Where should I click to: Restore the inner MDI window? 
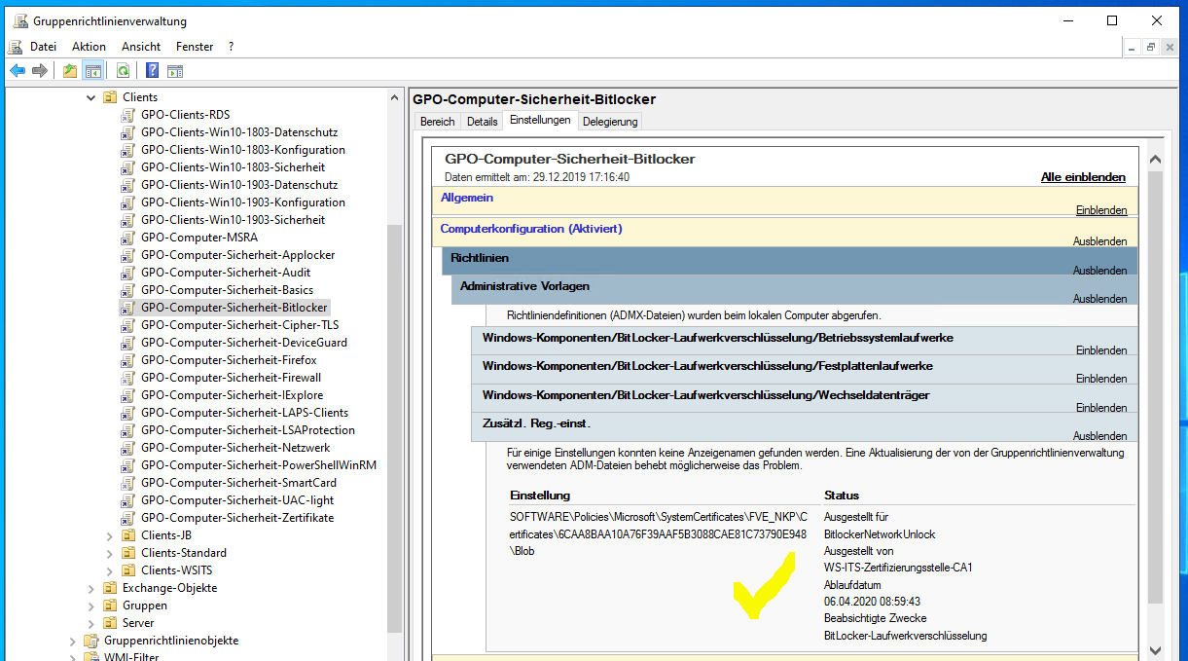1150,47
